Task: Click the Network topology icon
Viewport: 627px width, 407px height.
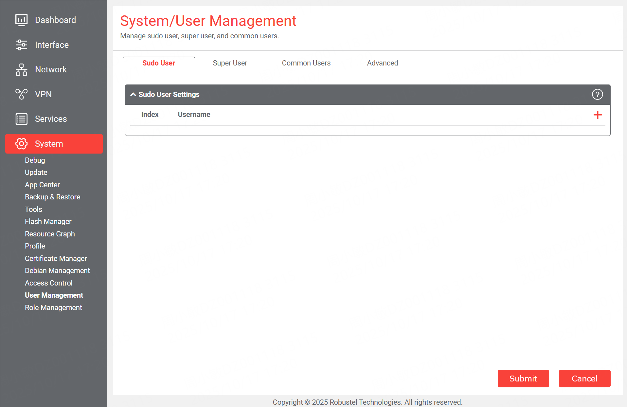Action: pyautogui.click(x=21, y=69)
